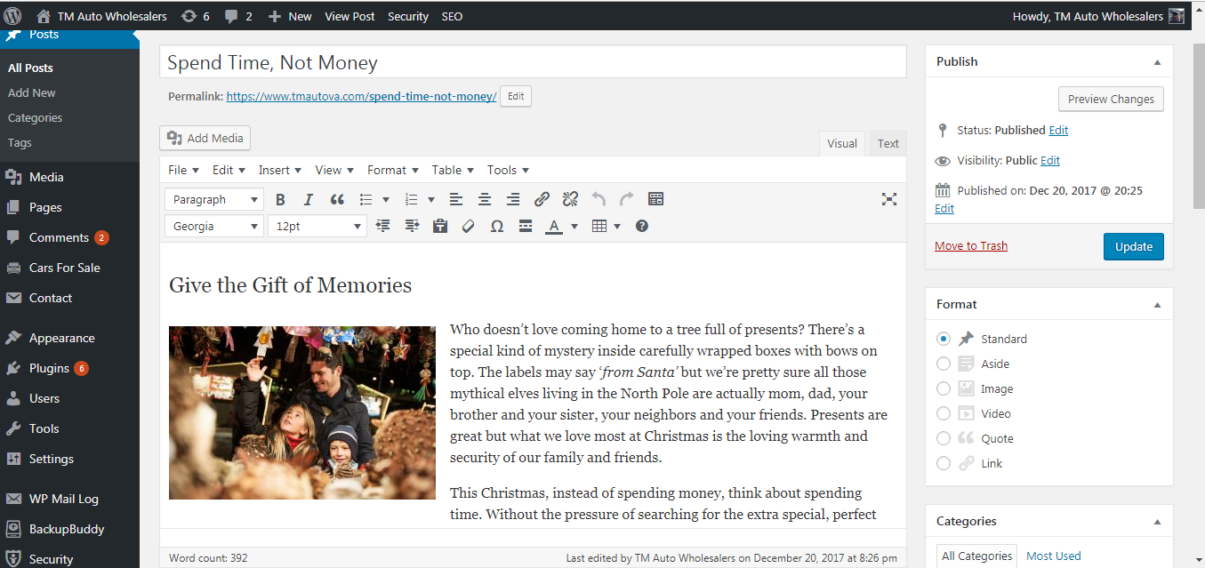The height and width of the screenshot is (568, 1205).
Task: Open the editor File menu
Action: pos(183,170)
